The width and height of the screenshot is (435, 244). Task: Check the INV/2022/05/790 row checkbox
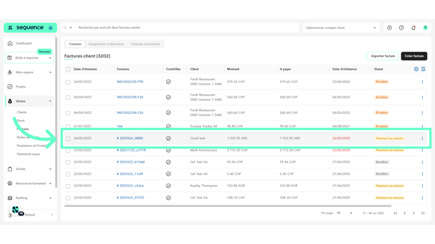coord(68,82)
